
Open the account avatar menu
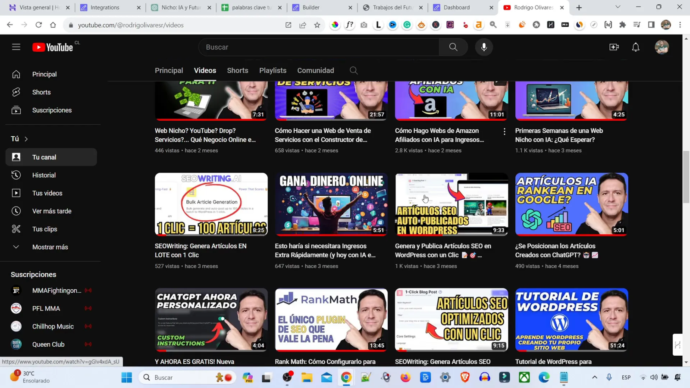[x=662, y=47]
